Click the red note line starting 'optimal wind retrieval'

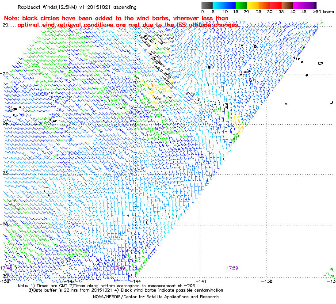click(x=128, y=25)
